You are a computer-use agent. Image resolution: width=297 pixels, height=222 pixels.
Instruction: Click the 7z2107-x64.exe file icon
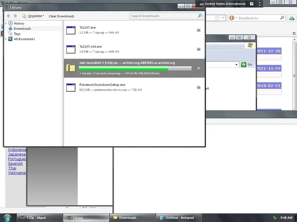click(71, 49)
